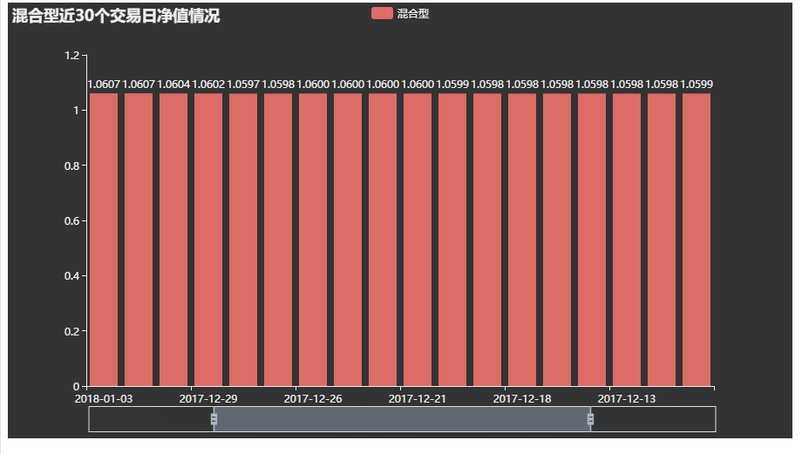The width and height of the screenshot is (802, 454).
Task: Select the bar with value 1.0604
Action: tap(173, 240)
